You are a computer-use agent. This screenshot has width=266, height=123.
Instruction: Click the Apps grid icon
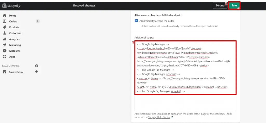point(5,57)
